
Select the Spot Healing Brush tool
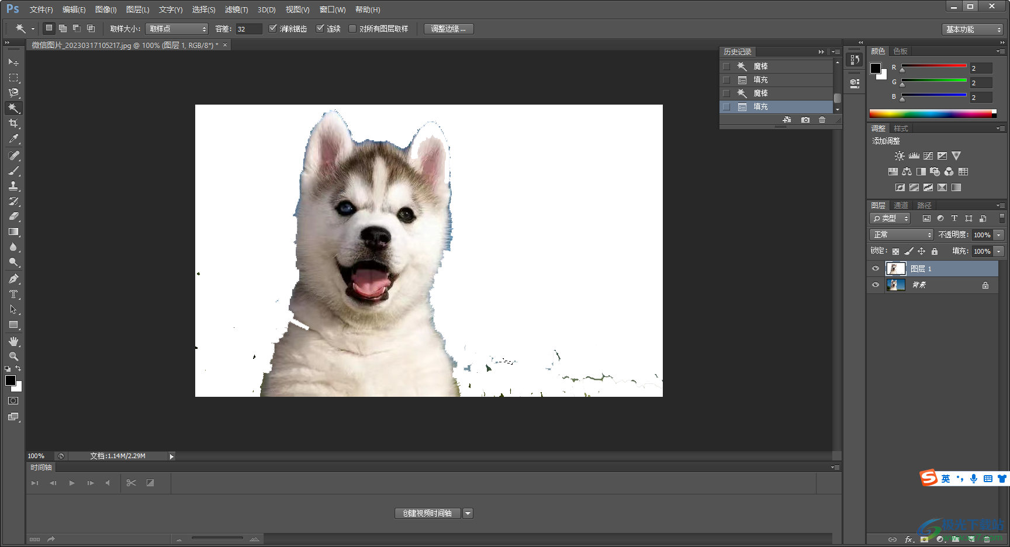[13, 155]
